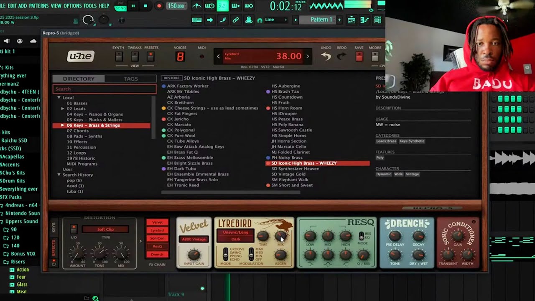The image size is (535, 301).
Task: Click the speaker icon in browser header
Action: 7,41
